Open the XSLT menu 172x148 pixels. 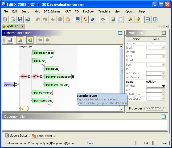(x=67, y=11)
